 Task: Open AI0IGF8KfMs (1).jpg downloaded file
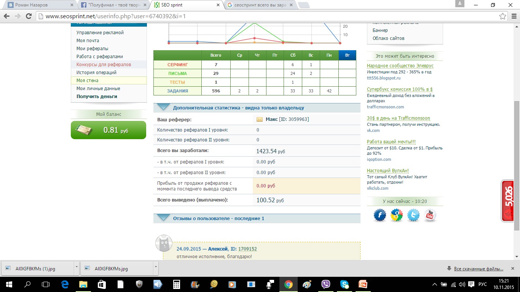click(37, 268)
